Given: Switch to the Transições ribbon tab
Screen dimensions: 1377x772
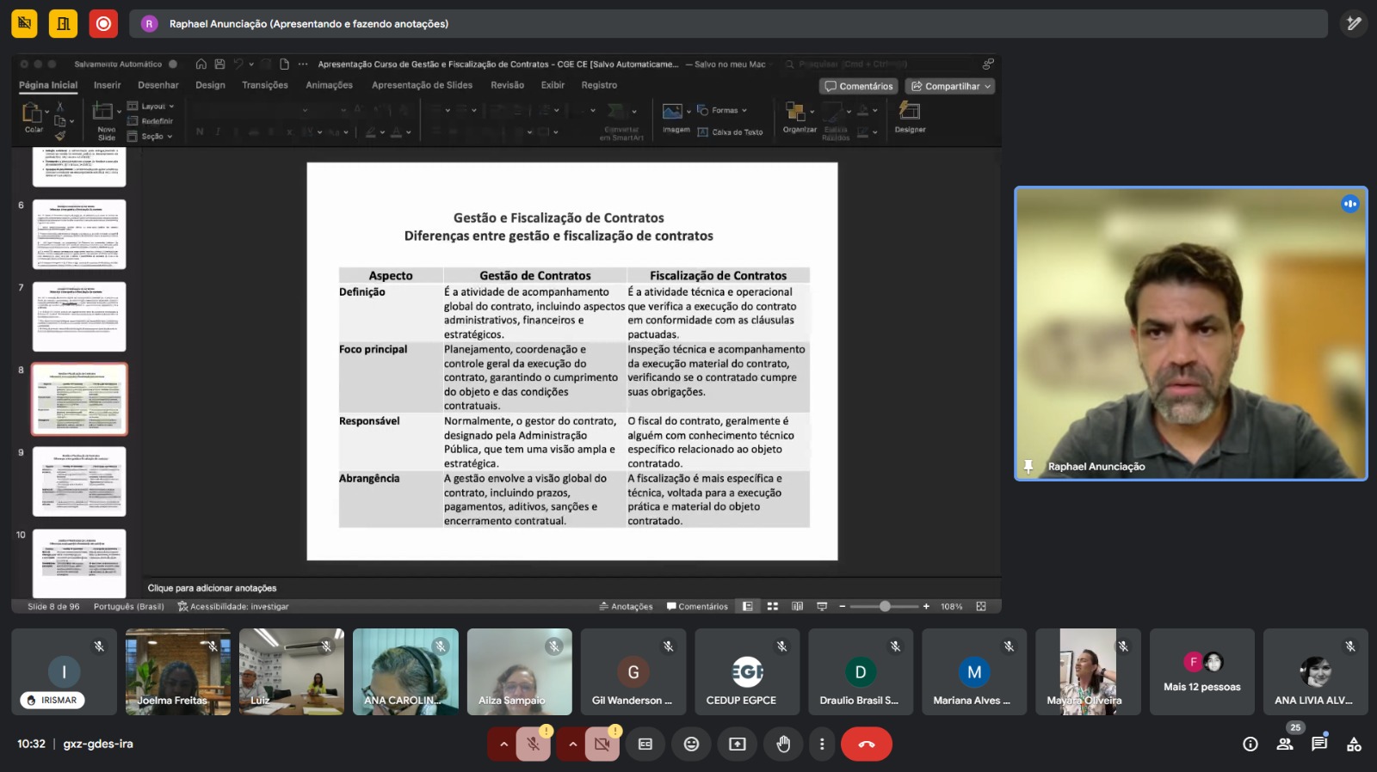Looking at the screenshot, I should click(264, 85).
